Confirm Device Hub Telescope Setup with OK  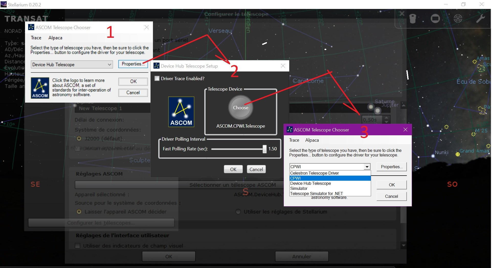click(x=233, y=169)
